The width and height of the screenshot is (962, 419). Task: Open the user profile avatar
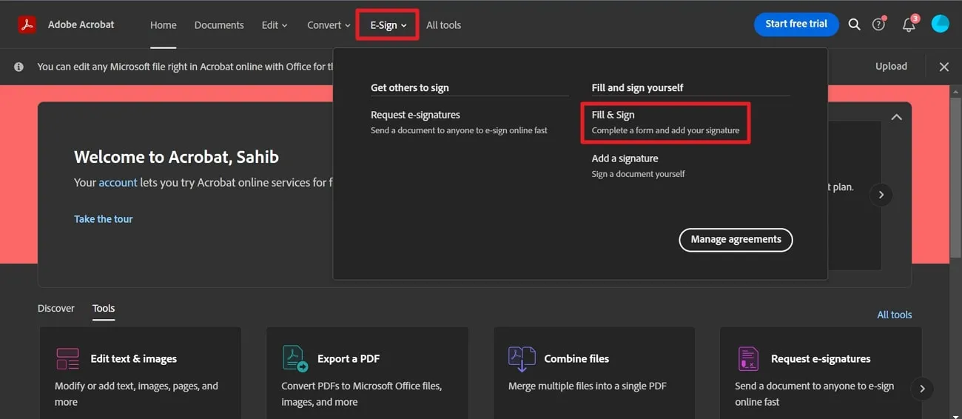click(x=940, y=24)
